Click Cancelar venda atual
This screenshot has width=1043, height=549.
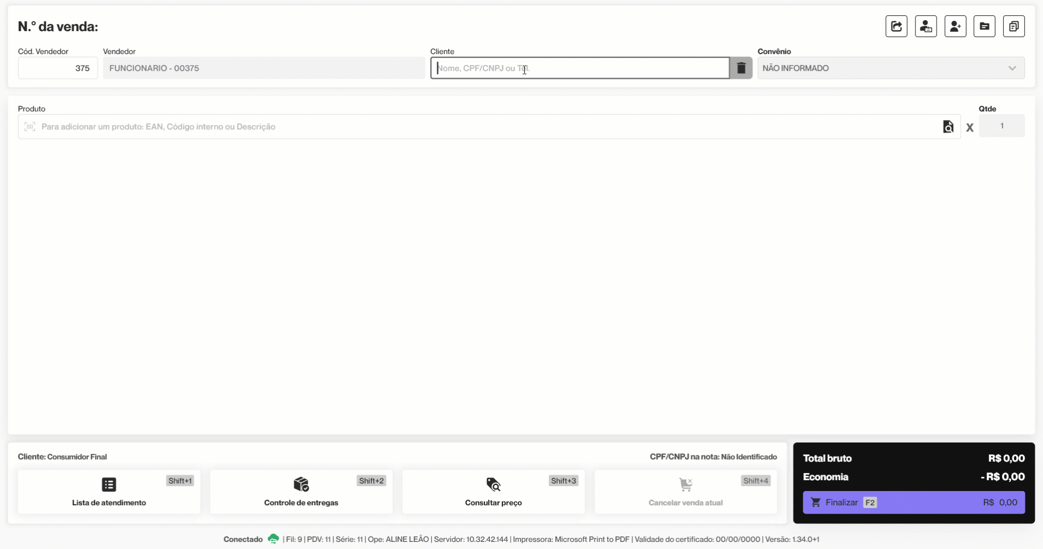point(686,492)
